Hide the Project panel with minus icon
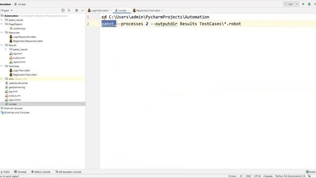Viewport: 316px width, 178px height. click(82, 10)
